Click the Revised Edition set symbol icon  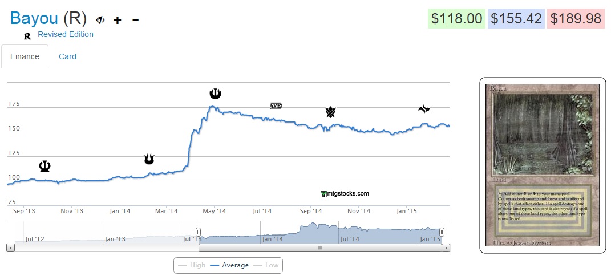click(27, 36)
